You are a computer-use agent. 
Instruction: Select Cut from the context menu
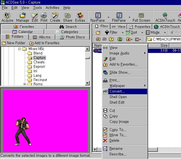(x=125, y=111)
